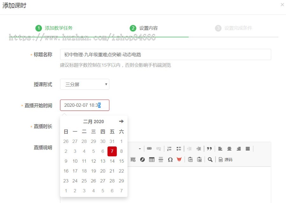Open the search tool in the editor

(x=210, y=159)
